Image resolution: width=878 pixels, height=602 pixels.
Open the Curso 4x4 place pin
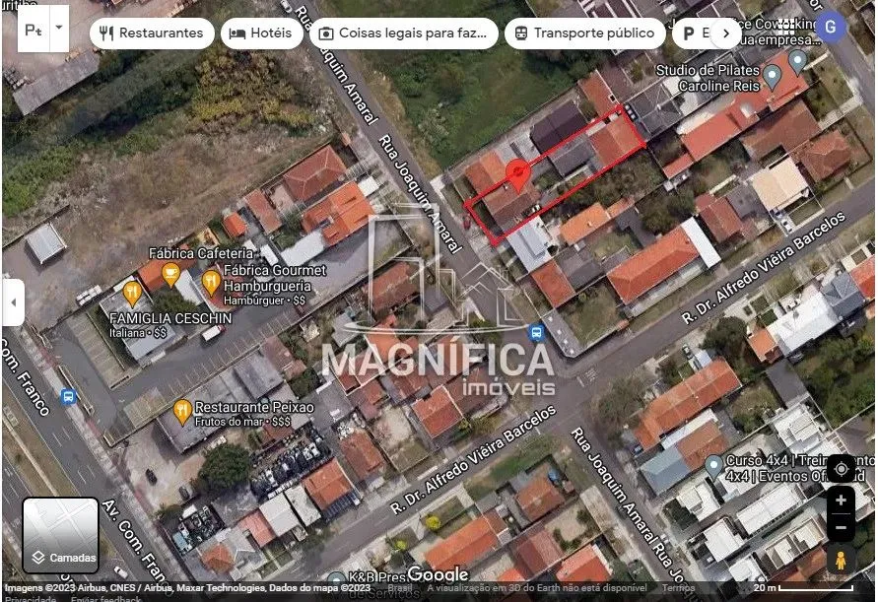713,467
